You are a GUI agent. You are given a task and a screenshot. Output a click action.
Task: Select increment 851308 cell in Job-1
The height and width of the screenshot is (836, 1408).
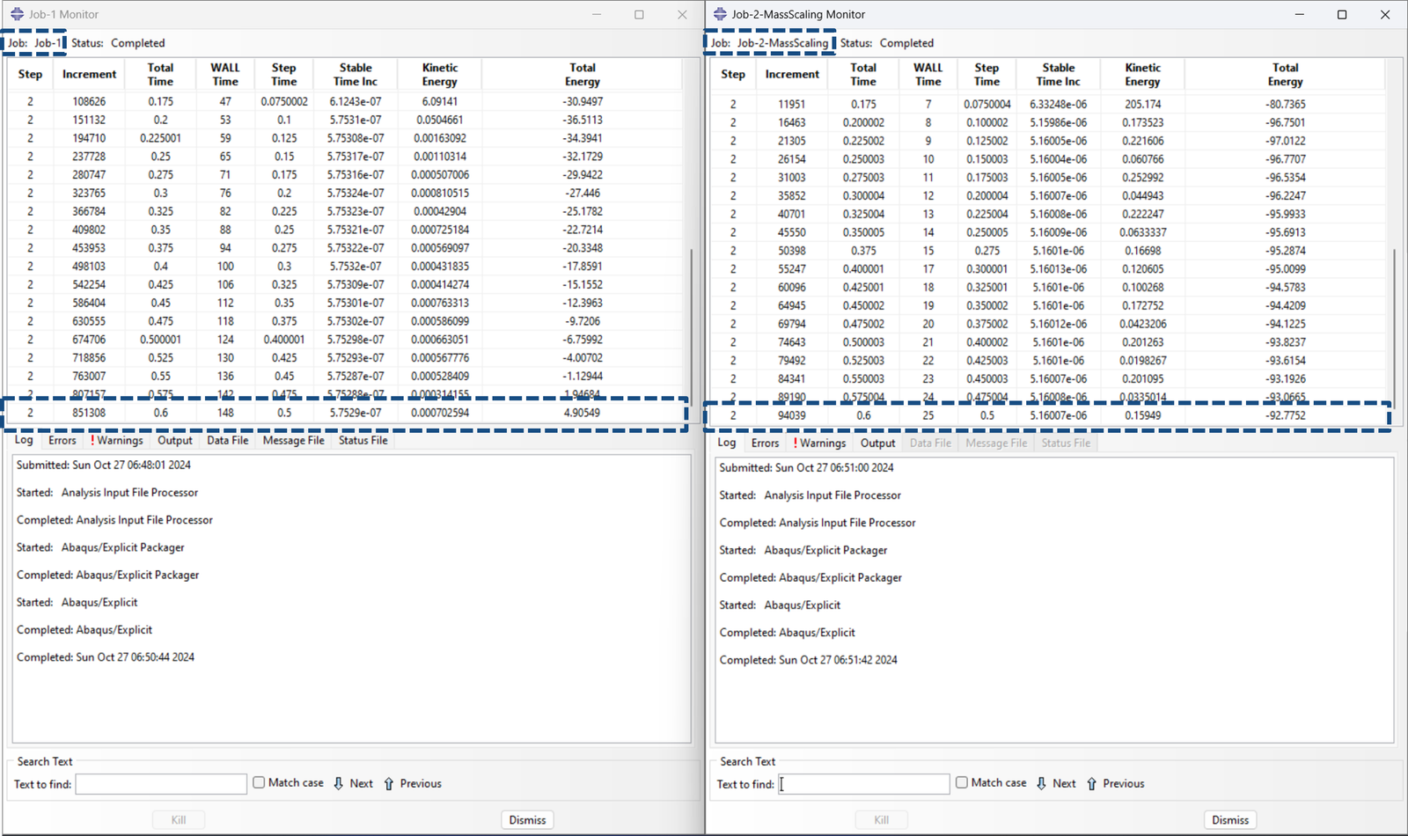[89, 413]
